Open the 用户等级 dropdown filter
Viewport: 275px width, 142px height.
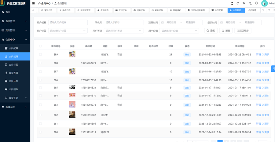point(123,31)
